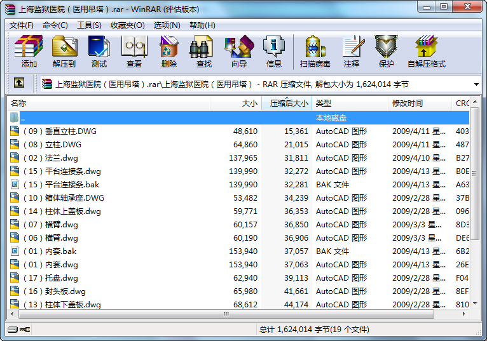This screenshot has height=341, width=487.
Task: Click the vertical scrollbar thumb
Action: [x=474, y=174]
